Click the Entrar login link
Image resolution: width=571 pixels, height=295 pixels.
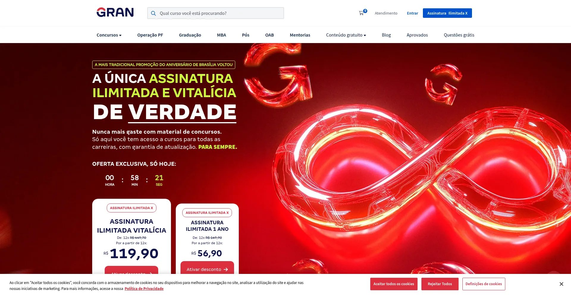(x=412, y=13)
